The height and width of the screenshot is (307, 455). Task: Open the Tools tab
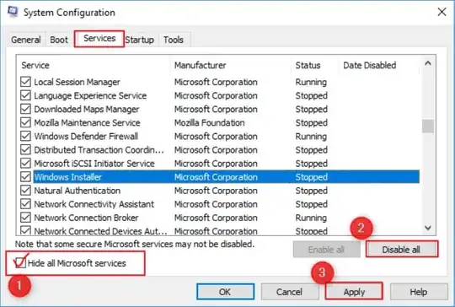pos(174,40)
